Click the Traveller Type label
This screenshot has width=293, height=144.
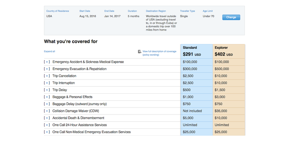pos(188,11)
